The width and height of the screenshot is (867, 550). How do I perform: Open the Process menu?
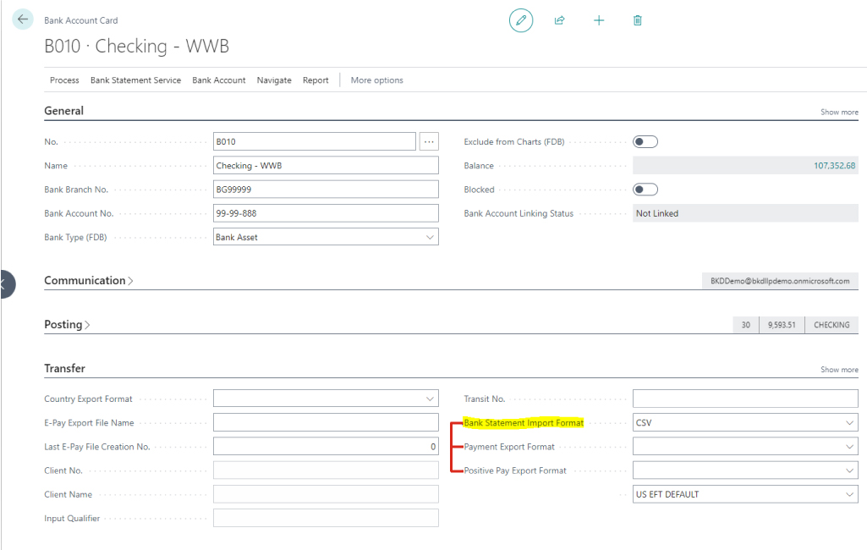[x=64, y=80]
